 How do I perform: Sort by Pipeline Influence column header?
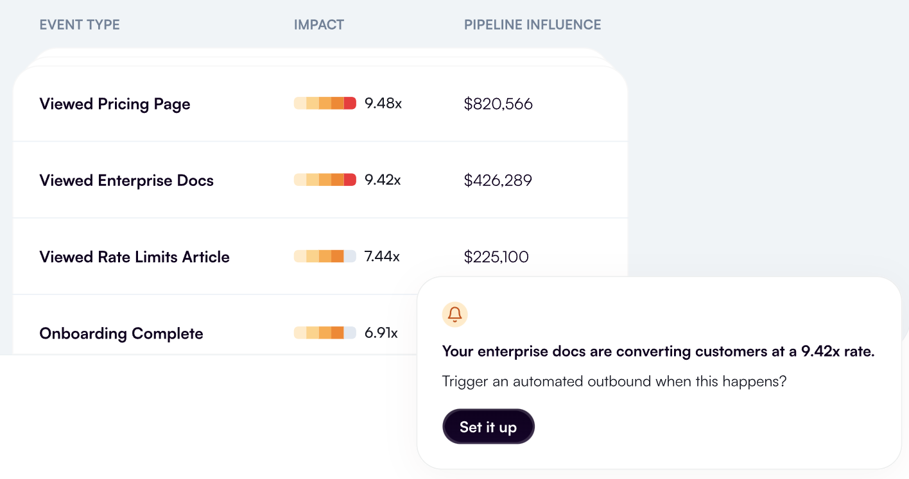(x=533, y=25)
